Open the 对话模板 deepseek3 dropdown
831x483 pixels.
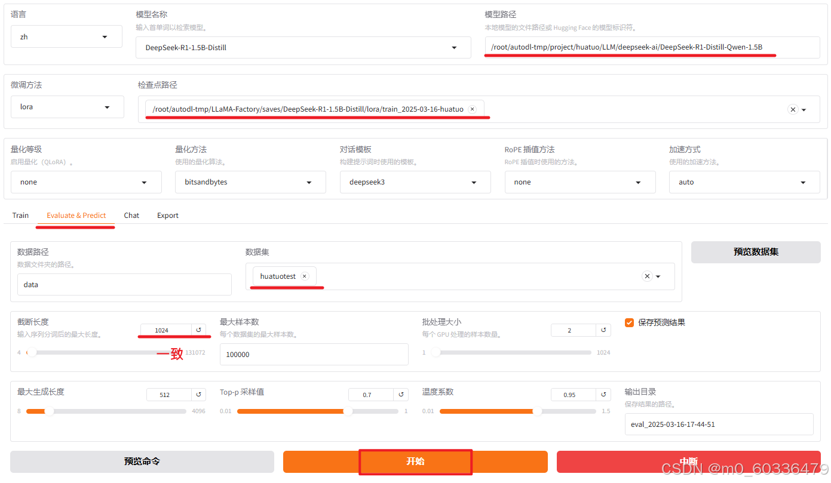coord(415,182)
